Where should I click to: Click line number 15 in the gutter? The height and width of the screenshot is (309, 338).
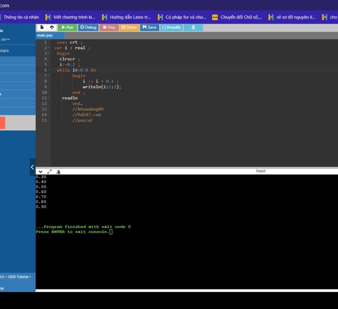click(x=44, y=120)
